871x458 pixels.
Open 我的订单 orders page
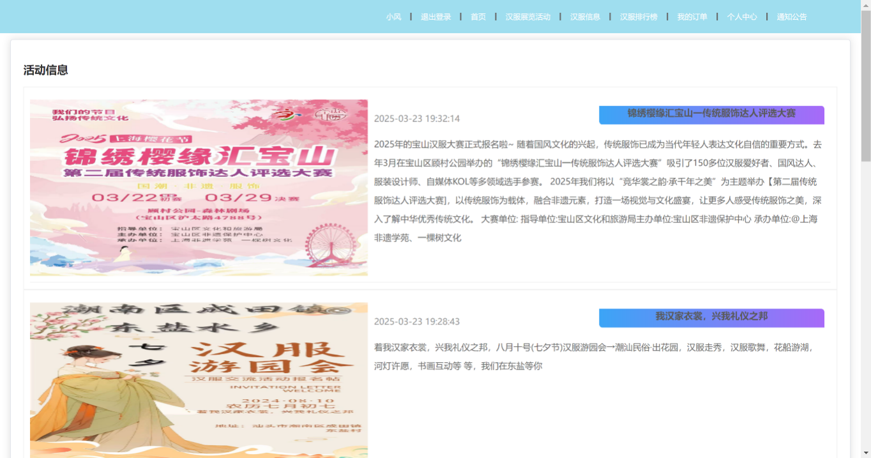click(x=692, y=17)
